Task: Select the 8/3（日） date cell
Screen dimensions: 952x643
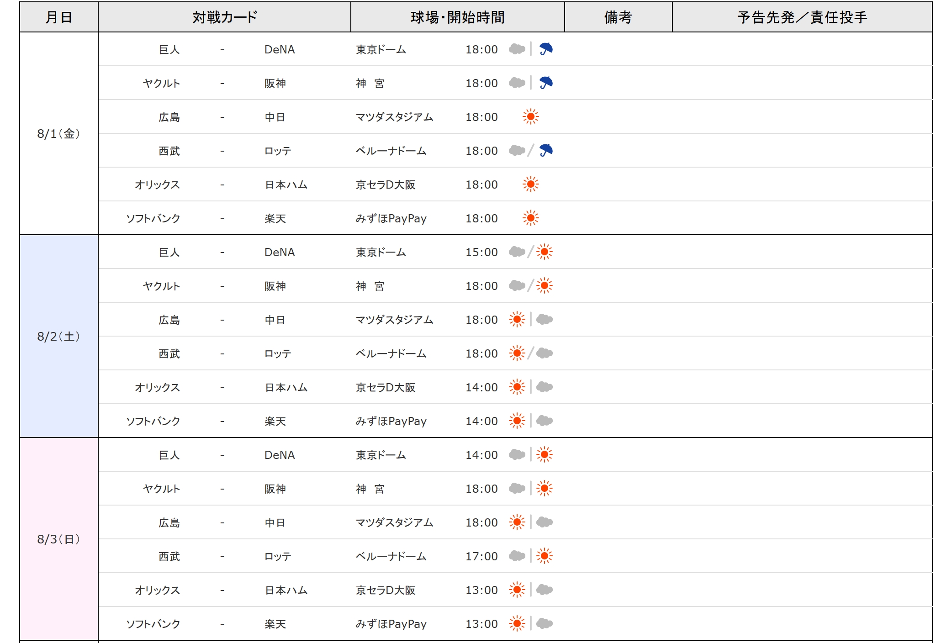Action: coord(59,539)
